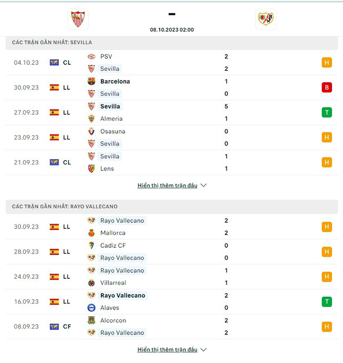Expand more Rayo Vallecano matches with the chevron
Screen dimensions: 343x363
click(x=204, y=350)
